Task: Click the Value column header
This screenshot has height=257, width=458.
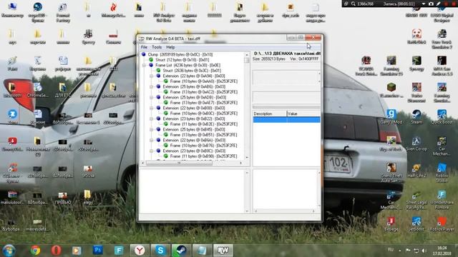Action: tap(303, 114)
